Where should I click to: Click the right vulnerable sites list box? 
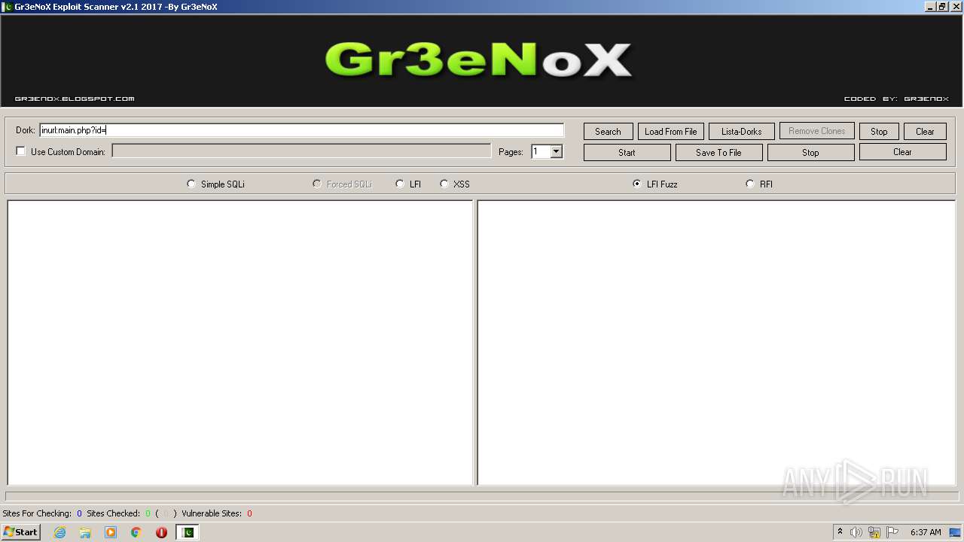[716, 343]
